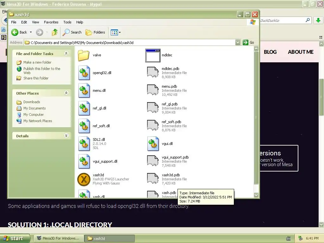Expand the Details panel

[66, 136]
